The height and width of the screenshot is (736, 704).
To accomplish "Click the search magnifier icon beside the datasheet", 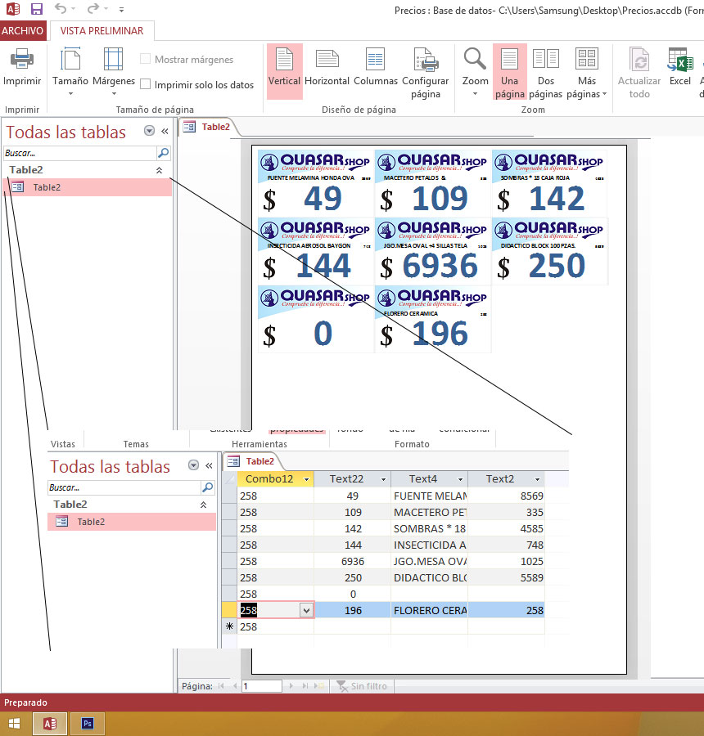I will 207,487.
